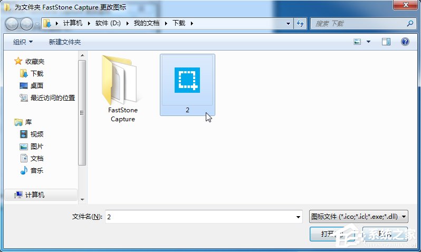Screen dimensions: 421x252
Task: Select 桌面 in navigation pane
Action: [x=37, y=85]
